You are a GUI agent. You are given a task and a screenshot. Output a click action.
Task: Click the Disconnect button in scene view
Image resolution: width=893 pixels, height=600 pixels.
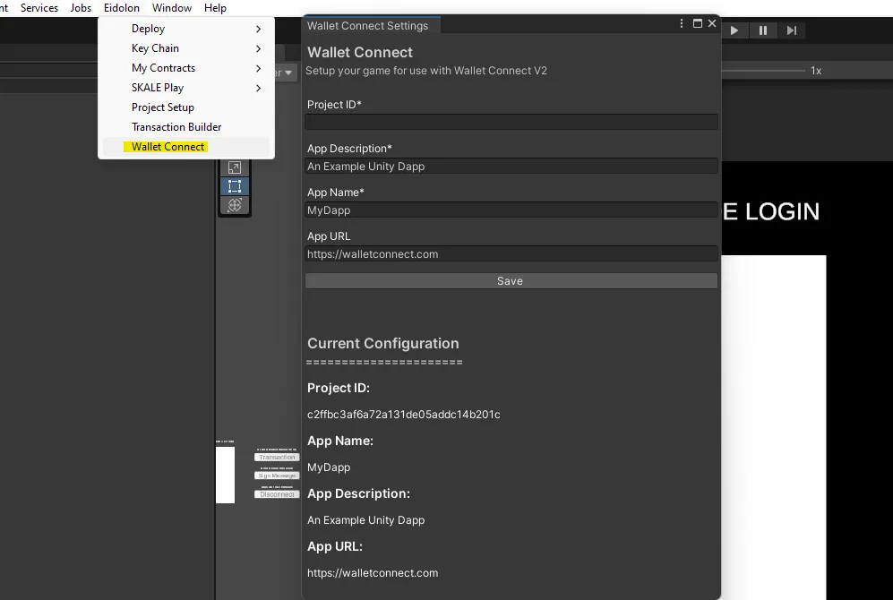coord(277,494)
